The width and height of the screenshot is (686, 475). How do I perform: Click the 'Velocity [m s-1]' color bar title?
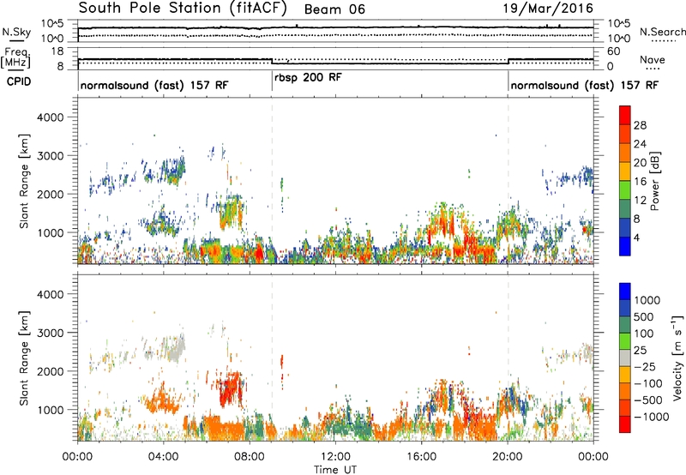coord(677,358)
